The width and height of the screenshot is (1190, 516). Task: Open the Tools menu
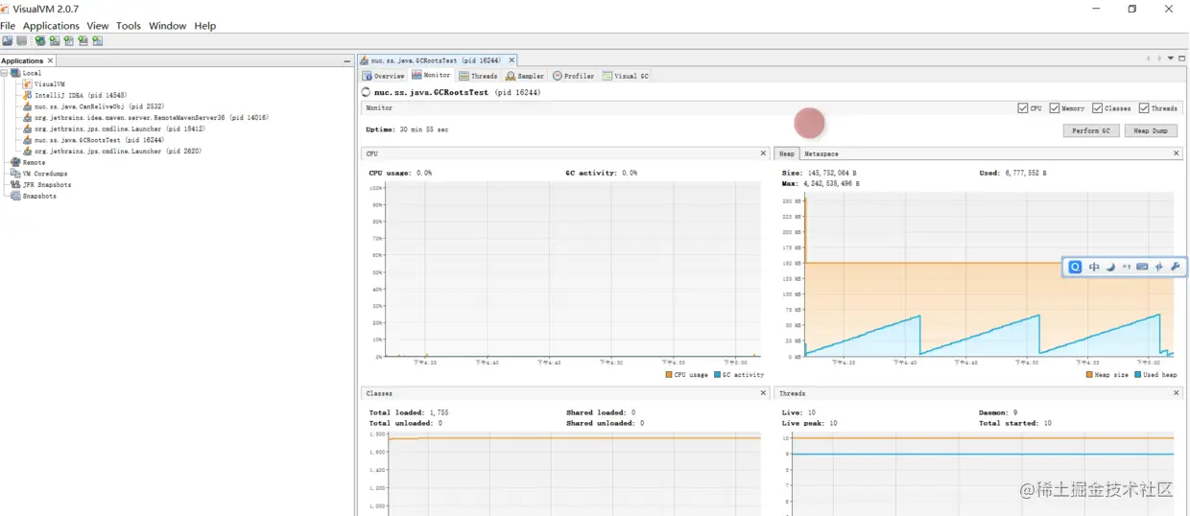point(129,26)
